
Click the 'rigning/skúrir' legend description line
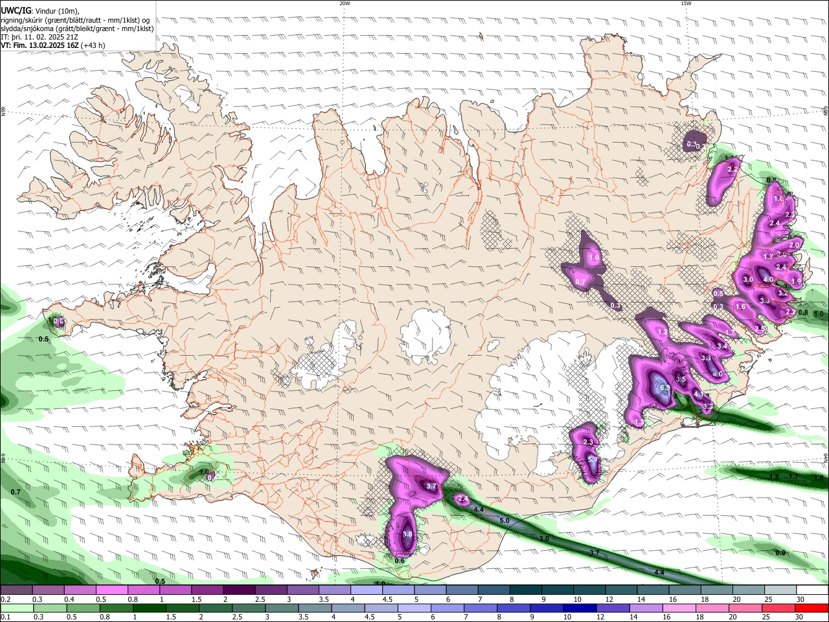(x=74, y=20)
